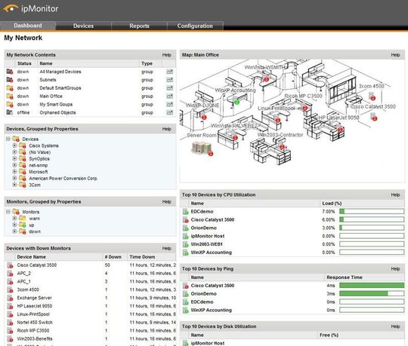Click the EOCdemo device icon in CPU list

[186, 212]
